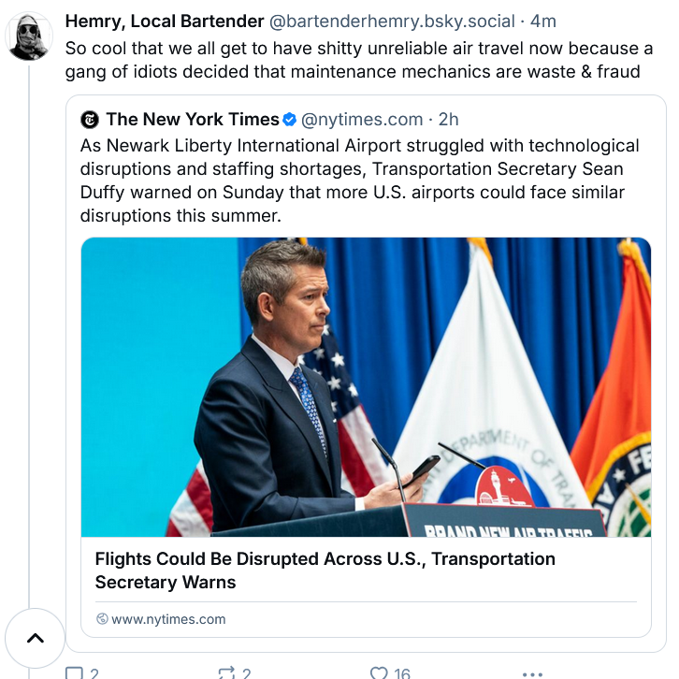679x679 pixels.
Task: Open the three-dot more options menu
Action: [532, 673]
